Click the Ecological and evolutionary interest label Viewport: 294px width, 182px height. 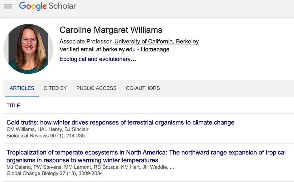(98, 59)
